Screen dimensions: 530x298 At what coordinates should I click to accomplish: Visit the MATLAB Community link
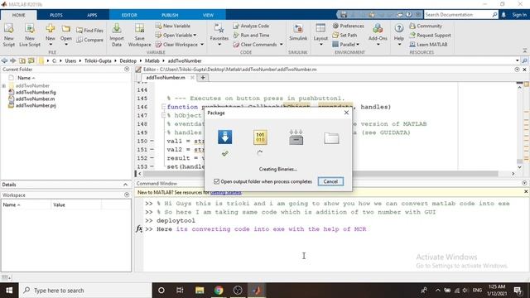tap(426, 26)
